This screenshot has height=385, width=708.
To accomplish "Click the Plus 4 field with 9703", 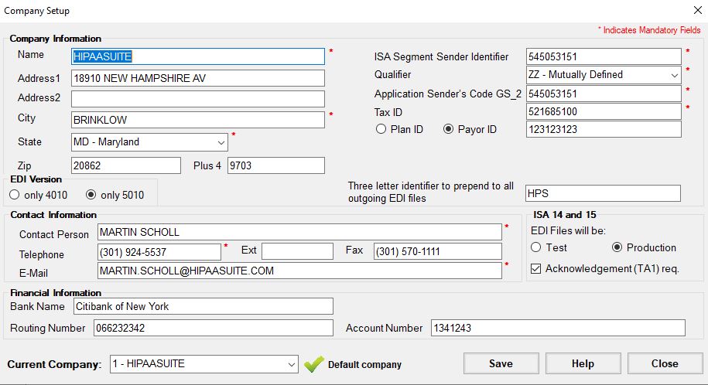I will coord(276,165).
